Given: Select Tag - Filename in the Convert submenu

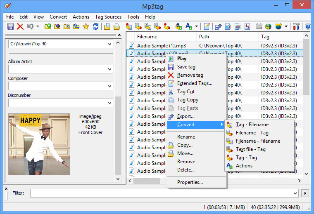Looking at the screenshot, I should (259, 125).
